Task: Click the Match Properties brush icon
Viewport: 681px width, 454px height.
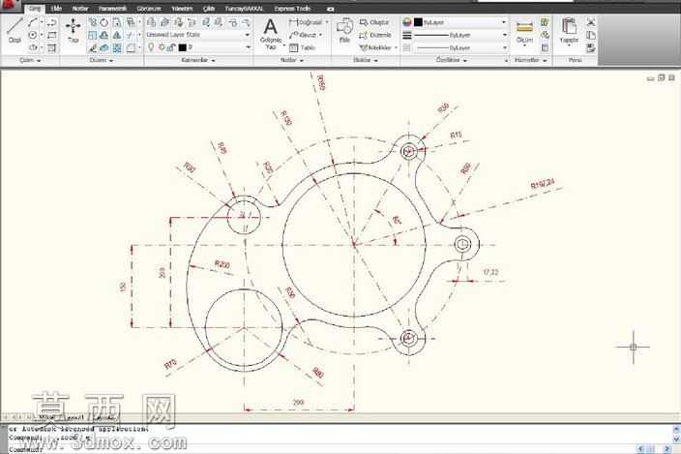Action: pyautogui.click(x=590, y=48)
